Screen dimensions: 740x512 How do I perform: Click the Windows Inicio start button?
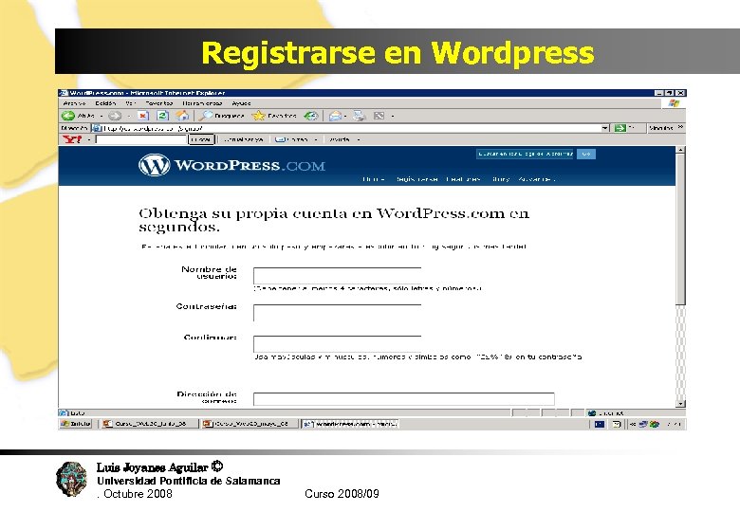click(x=75, y=424)
